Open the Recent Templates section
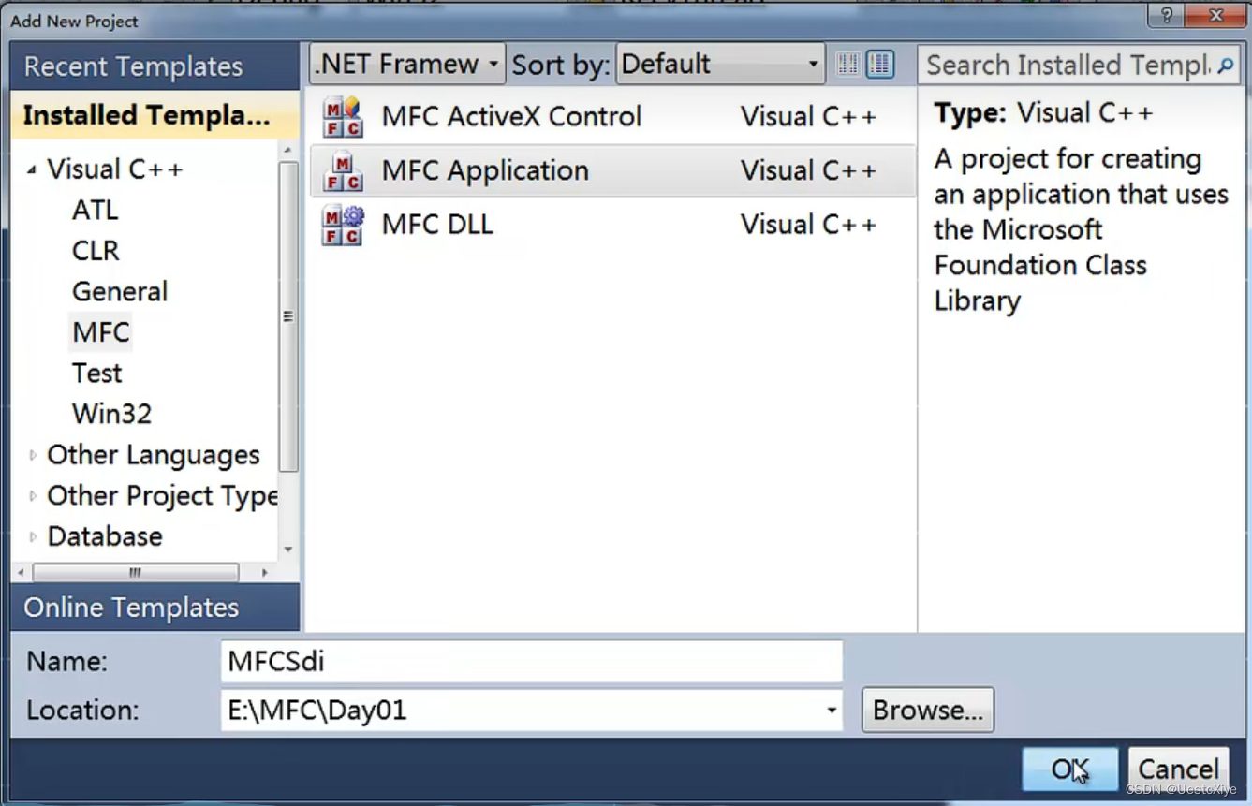The image size is (1252, 806). (x=155, y=66)
